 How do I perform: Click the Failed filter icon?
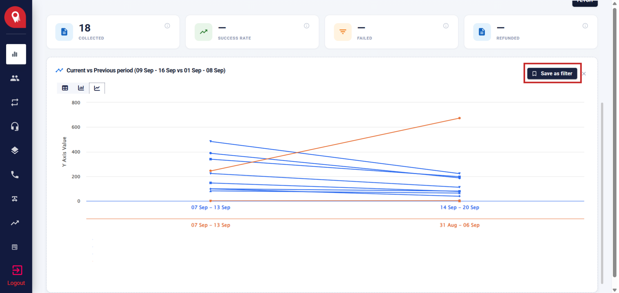[x=343, y=32]
